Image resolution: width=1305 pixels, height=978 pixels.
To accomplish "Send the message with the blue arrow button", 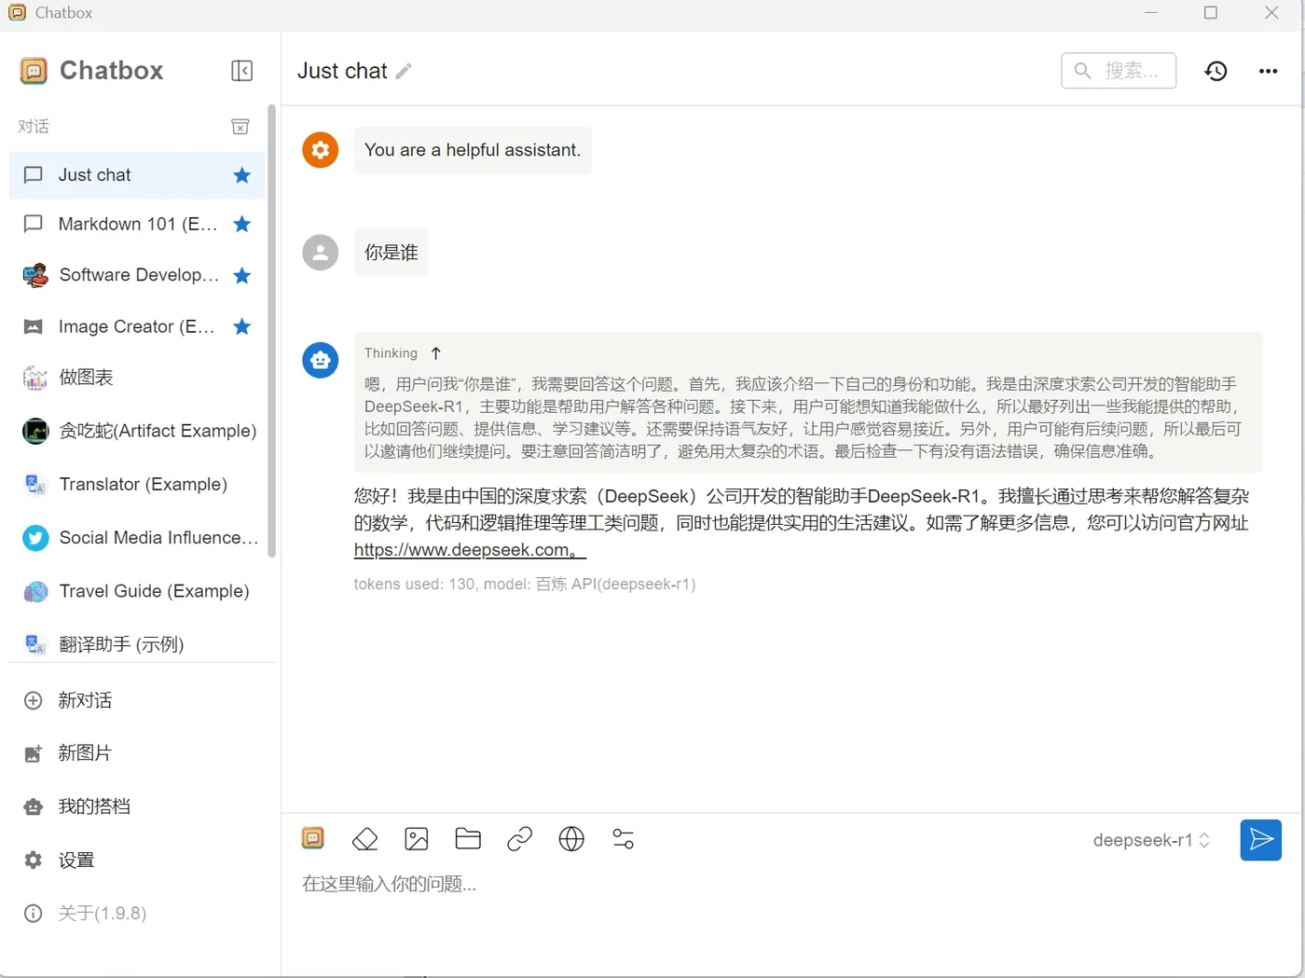I will point(1260,840).
